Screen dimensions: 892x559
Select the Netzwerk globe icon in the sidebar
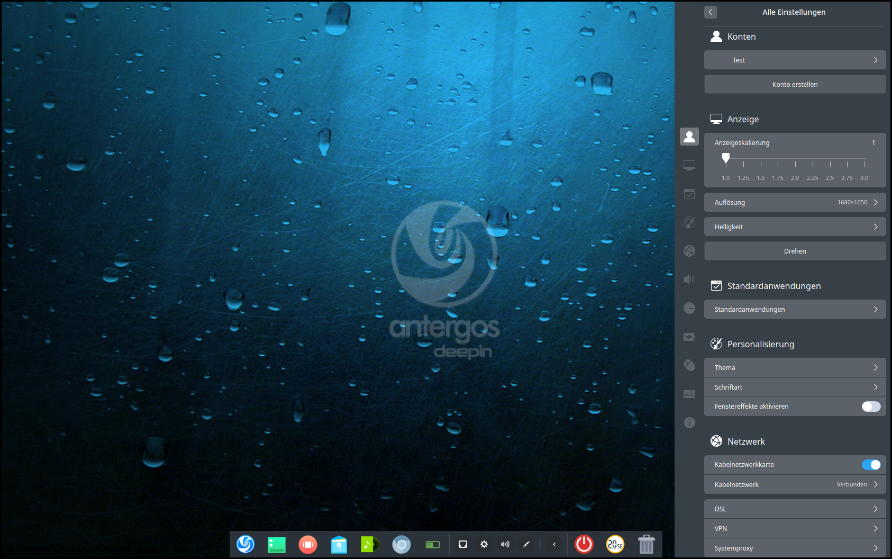pyautogui.click(x=689, y=251)
